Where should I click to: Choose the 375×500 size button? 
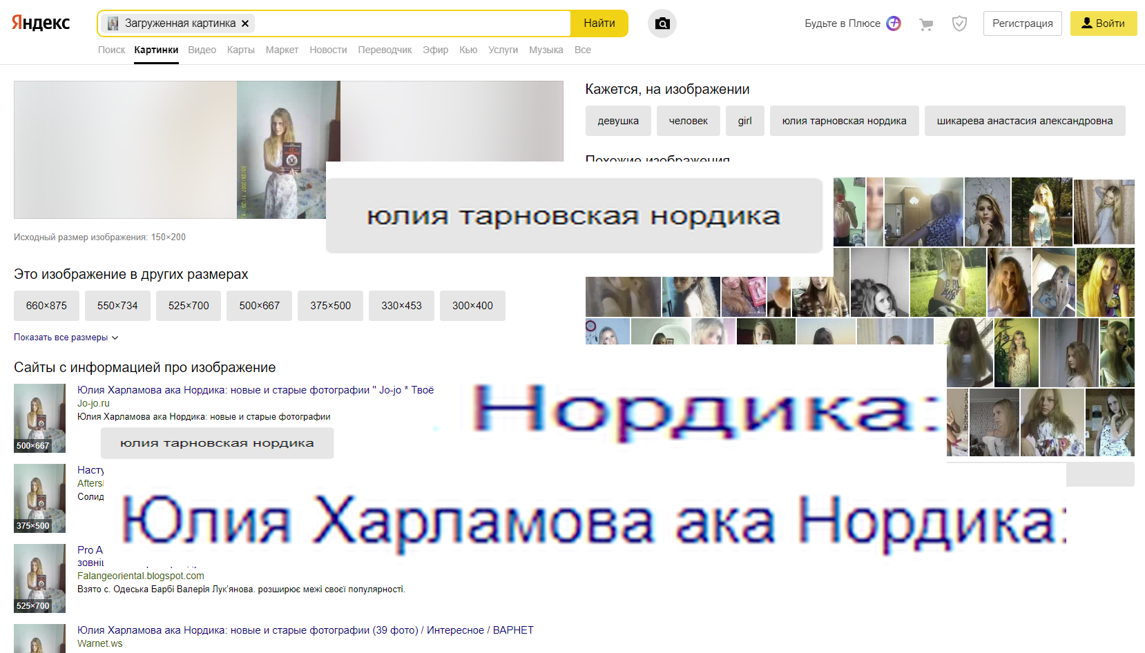(x=331, y=306)
